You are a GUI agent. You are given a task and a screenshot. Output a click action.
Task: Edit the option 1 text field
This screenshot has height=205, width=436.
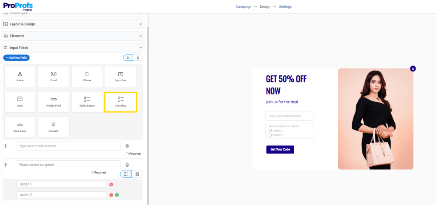(61, 185)
